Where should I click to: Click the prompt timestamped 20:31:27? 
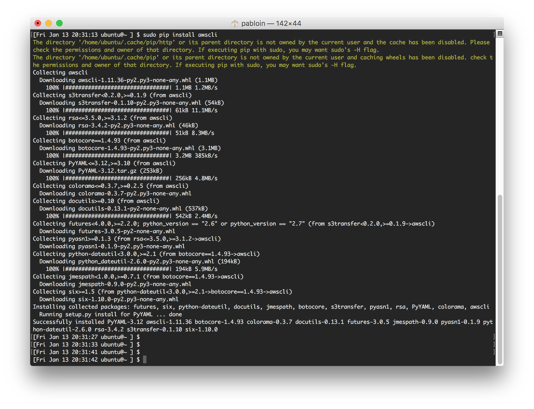pos(86,337)
